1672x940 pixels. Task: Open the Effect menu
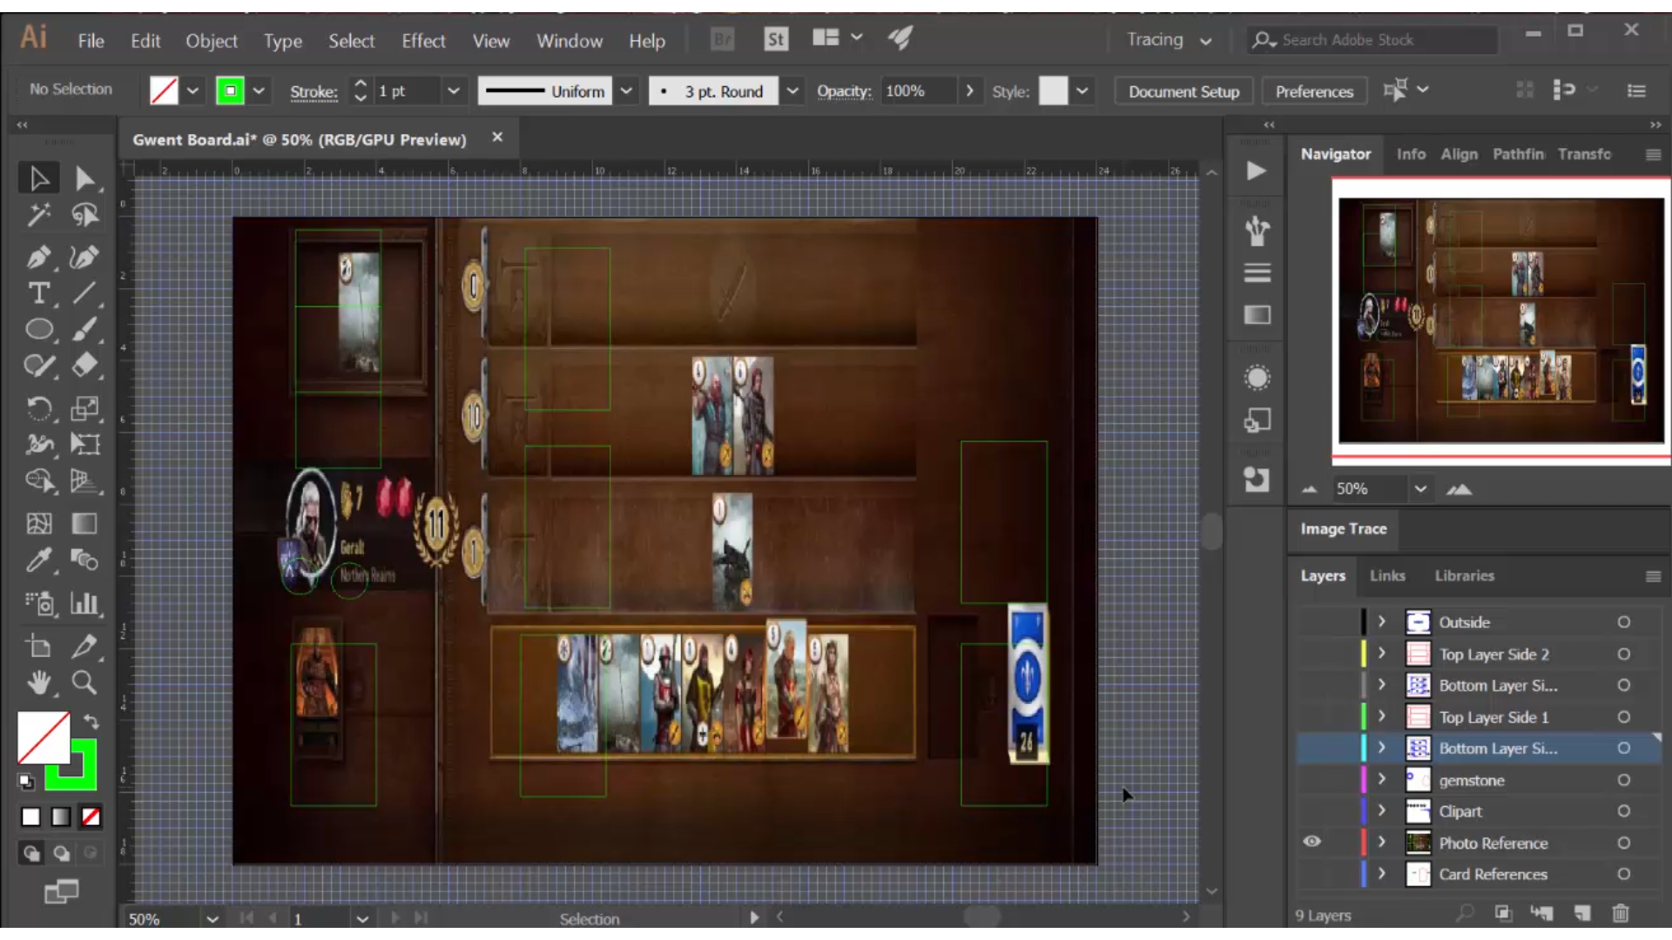pyautogui.click(x=423, y=41)
